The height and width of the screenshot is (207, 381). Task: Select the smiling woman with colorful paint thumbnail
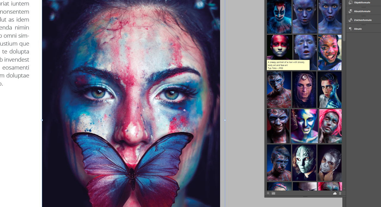tap(330, 52)
